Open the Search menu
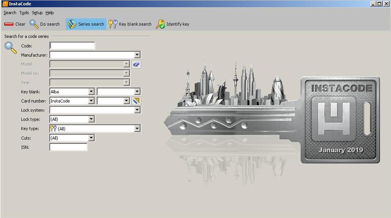 pos(10,13)
